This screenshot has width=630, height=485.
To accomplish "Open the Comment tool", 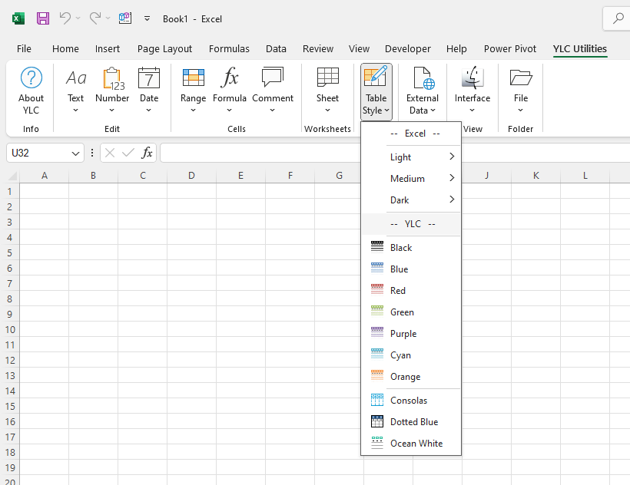I will 273,90.
